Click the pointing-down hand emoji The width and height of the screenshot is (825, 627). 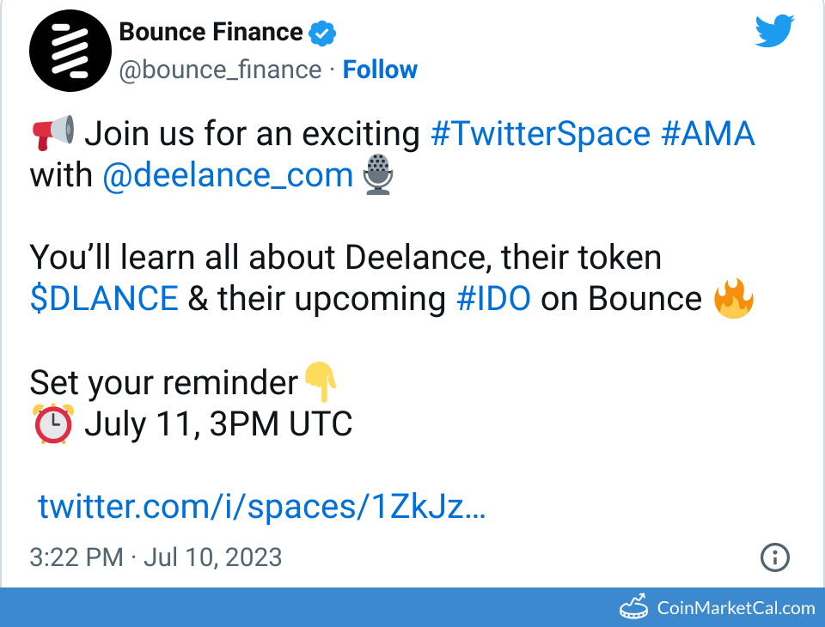click(x=321, y=382)
